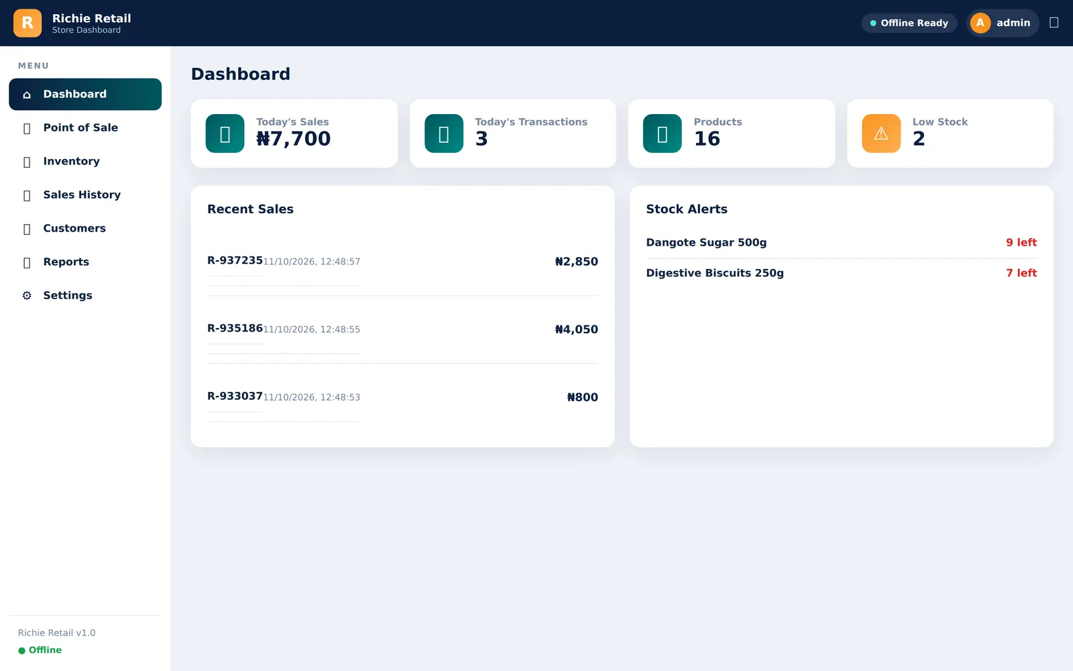Viewport: 1073px width, 671px height.
Task: Open Sales History from sidebar
Action: pyautogui.click(x=85, y=195)
